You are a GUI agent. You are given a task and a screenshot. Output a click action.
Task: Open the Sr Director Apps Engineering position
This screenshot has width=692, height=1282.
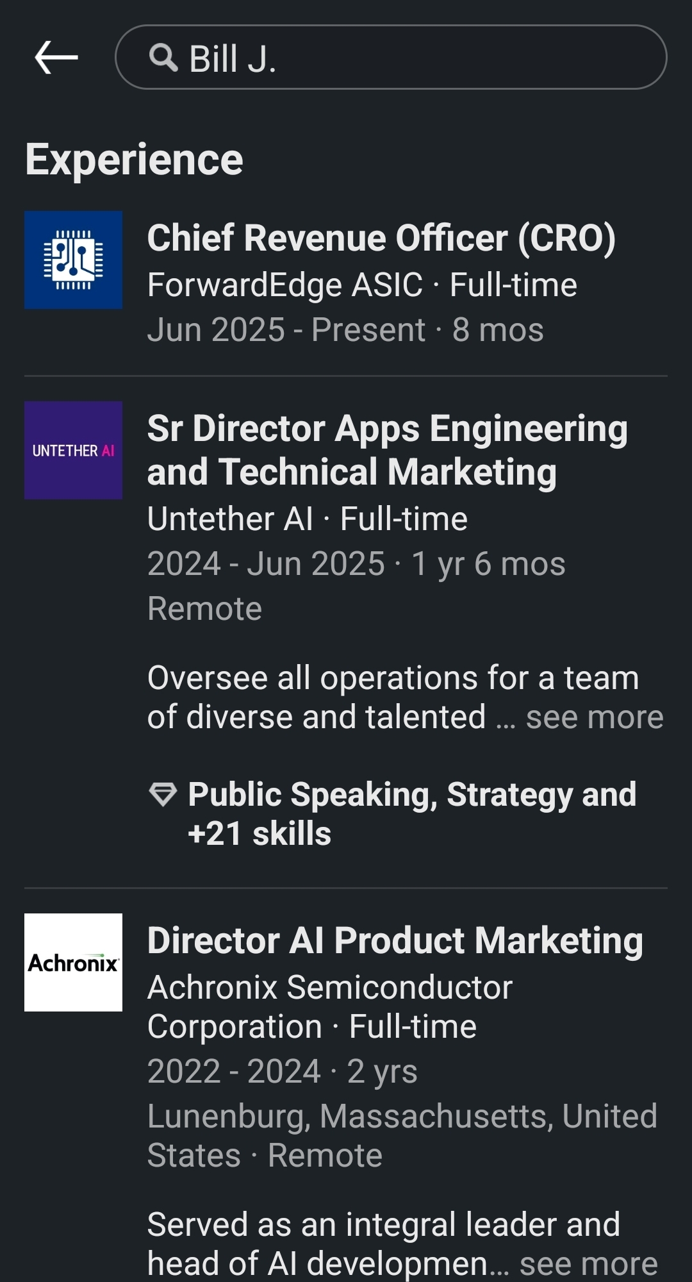[387, 450]
